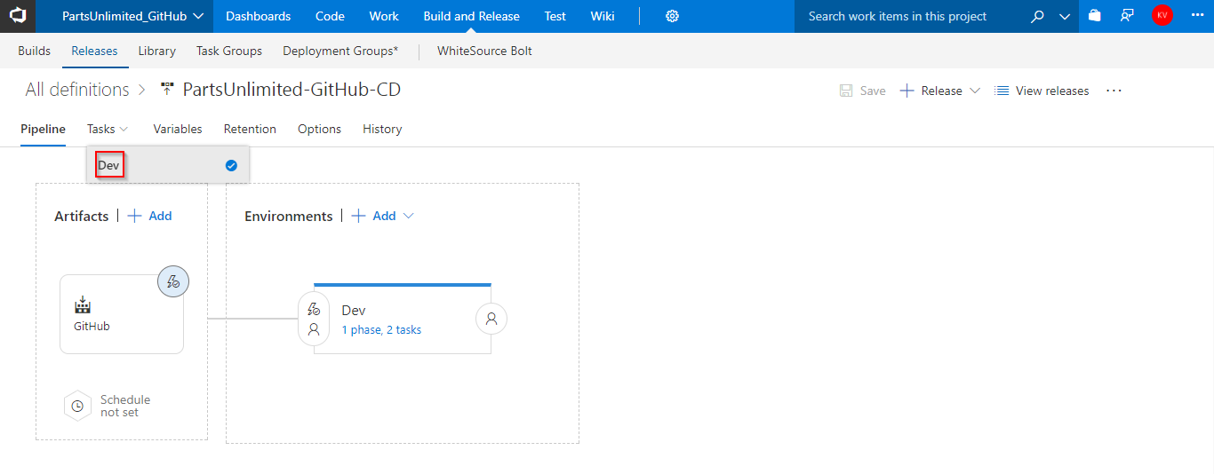
Task: Open the Wiki hub
Action: pos(603,16)
